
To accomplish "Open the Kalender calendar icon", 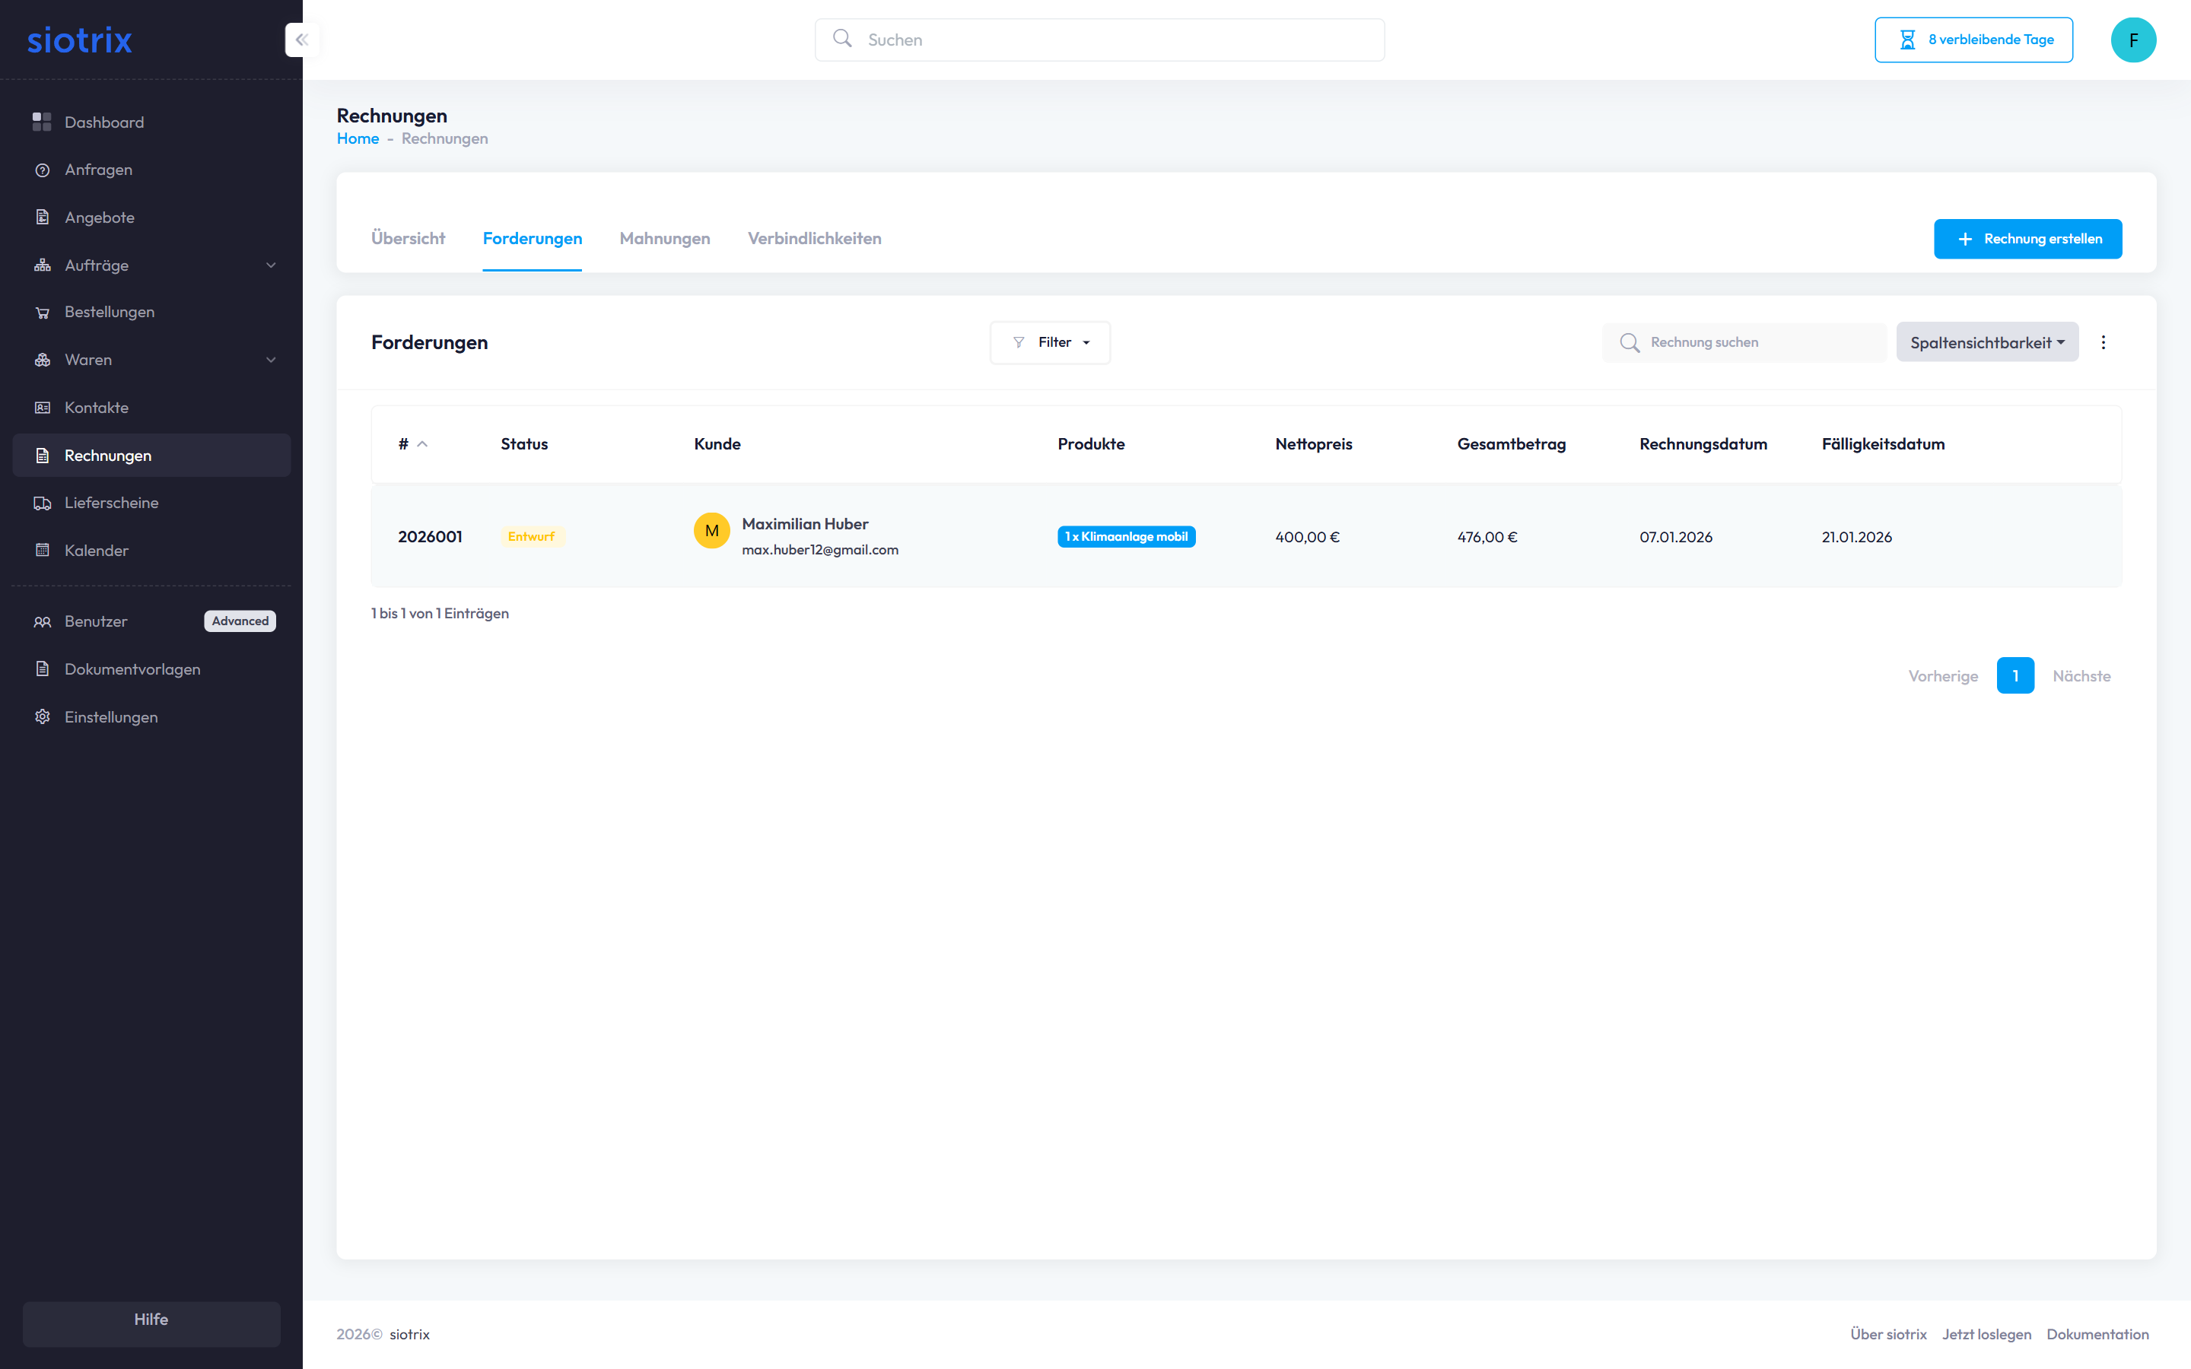I will [x=42, y=551].
